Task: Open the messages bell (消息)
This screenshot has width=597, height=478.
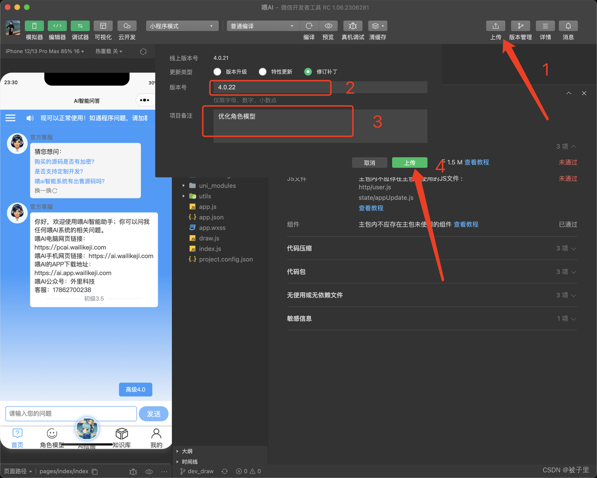Action: point(568,26)
